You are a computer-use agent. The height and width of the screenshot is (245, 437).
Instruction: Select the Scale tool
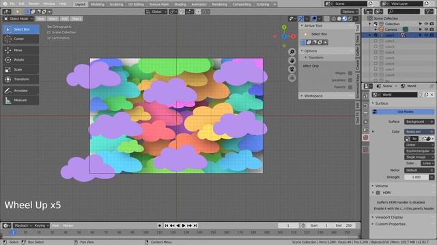(21, 69)
